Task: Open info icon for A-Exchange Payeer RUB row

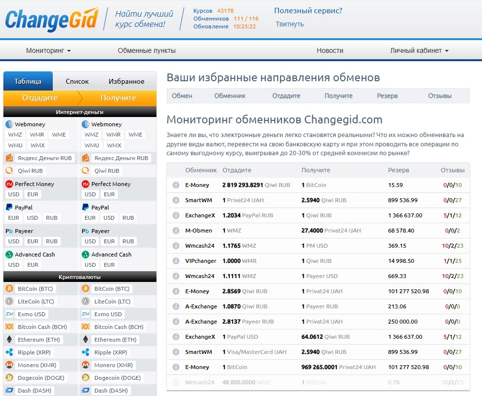Action: 176,322
